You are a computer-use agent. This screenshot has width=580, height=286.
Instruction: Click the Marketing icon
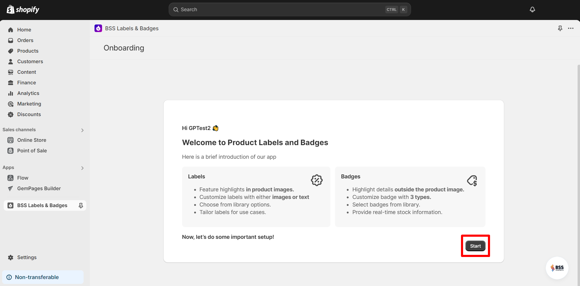(11, 104)
